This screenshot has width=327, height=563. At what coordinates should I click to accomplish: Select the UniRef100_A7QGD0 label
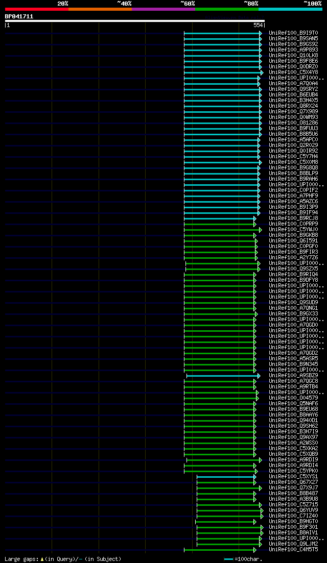[293, 325]
